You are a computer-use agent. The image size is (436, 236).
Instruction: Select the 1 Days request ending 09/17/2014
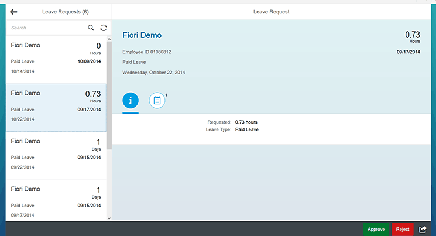tap(56, 201)
